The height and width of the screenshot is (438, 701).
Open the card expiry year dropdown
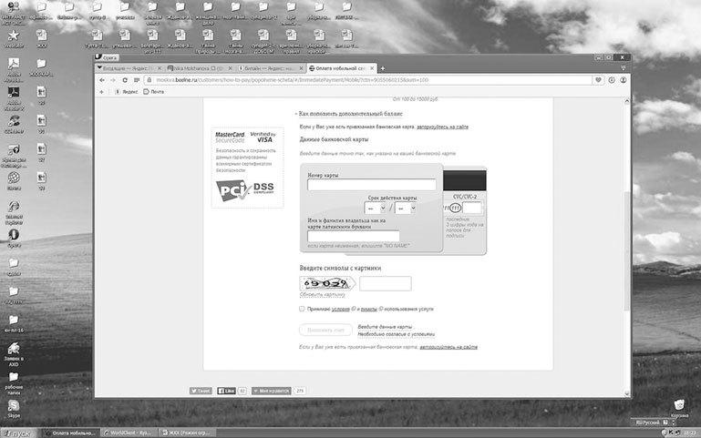tap(406, 209)
